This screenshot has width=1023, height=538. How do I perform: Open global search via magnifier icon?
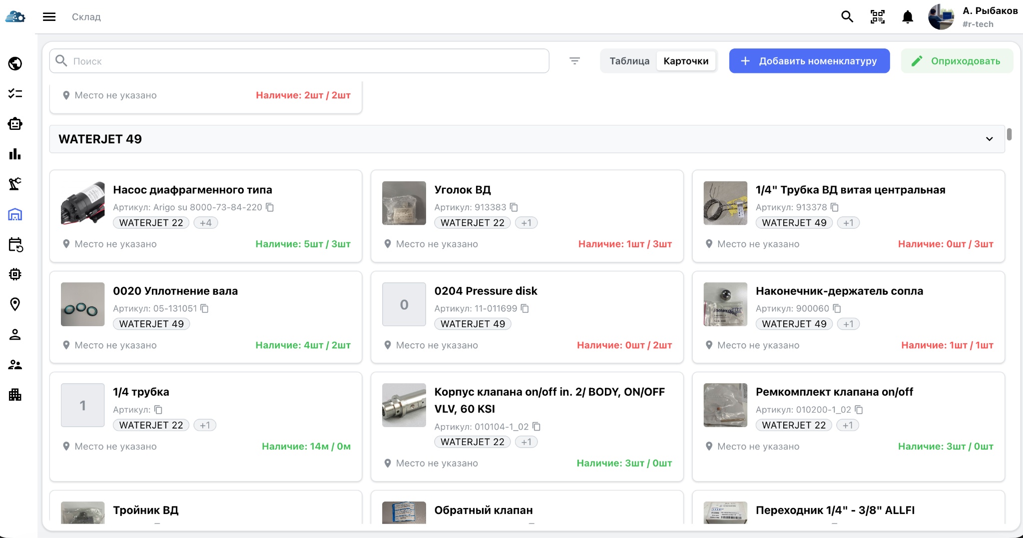[x=847, y=17]
